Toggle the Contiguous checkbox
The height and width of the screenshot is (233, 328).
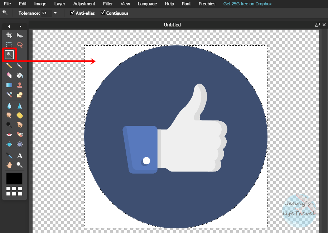pyautogui.click(x=103, y=13)
